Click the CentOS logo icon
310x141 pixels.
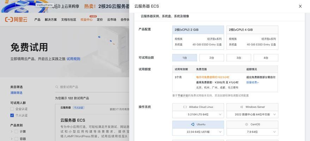(x=247, y=124)
